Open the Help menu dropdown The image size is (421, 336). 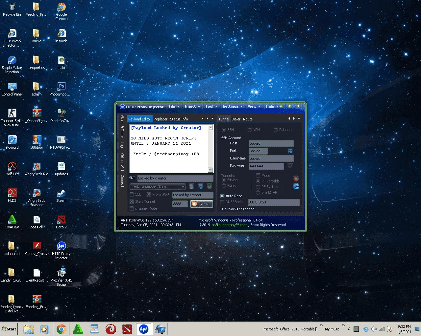pos(272,106)
